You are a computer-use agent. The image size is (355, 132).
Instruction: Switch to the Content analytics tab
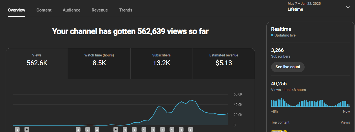pos(44,10)
